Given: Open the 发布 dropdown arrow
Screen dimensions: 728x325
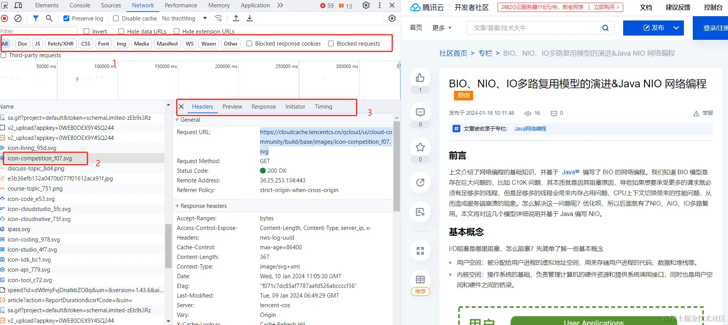Looking at the screenshot, I should coord(676,28).
